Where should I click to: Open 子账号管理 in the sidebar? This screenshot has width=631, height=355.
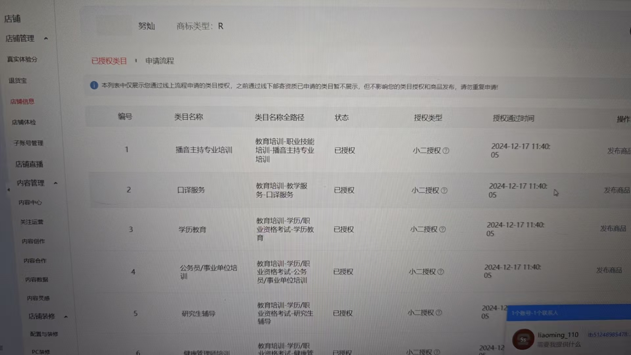tap(28, 143)
